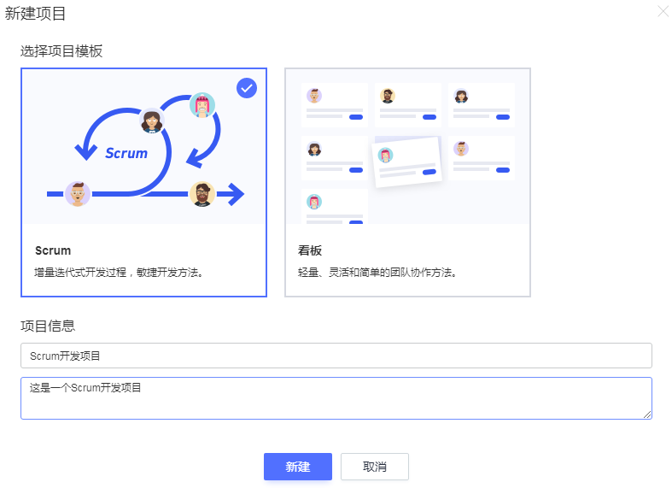
Task: Click the bearded man avatar on Scrum timeline
Action: (202, 194)
